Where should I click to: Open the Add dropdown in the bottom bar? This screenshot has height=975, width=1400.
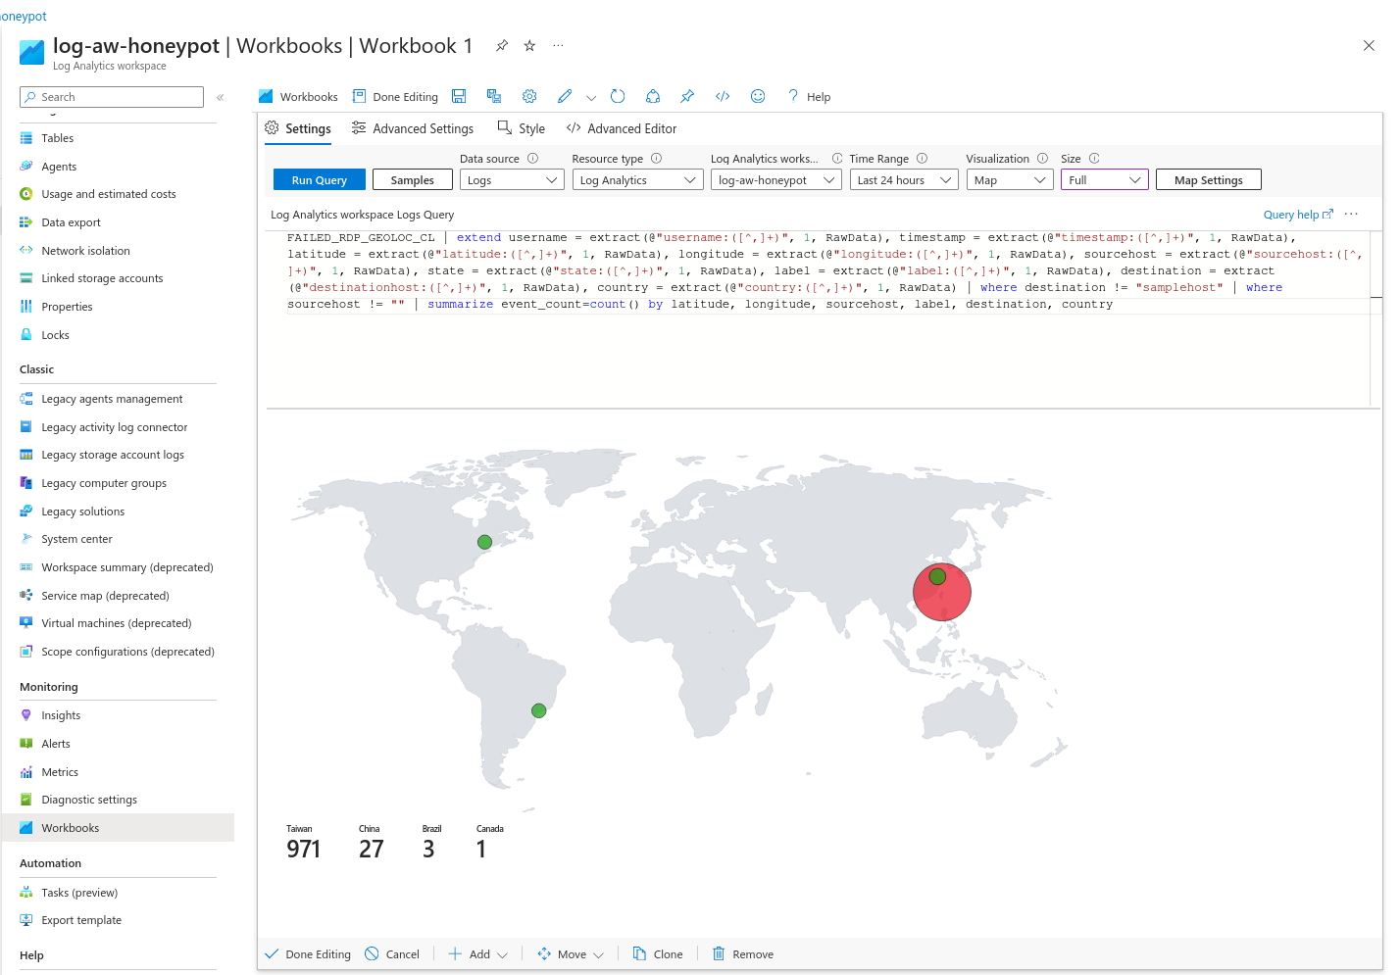pyautogui.click(x=478, y=954)
